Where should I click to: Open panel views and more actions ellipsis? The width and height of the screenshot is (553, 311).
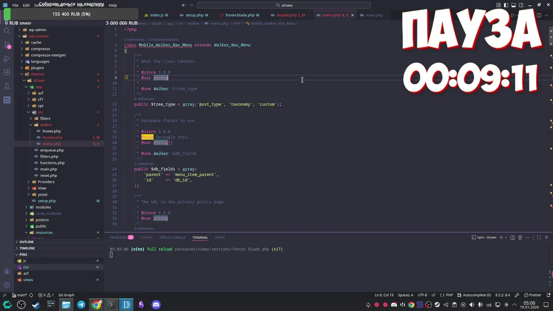528,237
